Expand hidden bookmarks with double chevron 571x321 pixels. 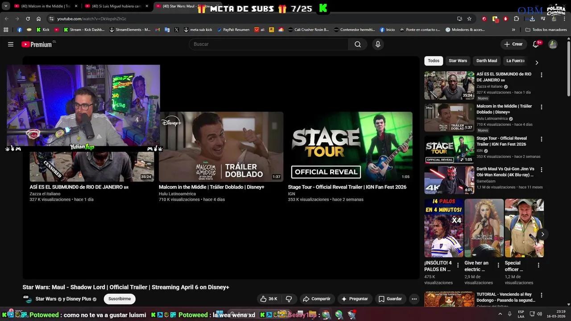pyautogui.click(x=513, y=30)
